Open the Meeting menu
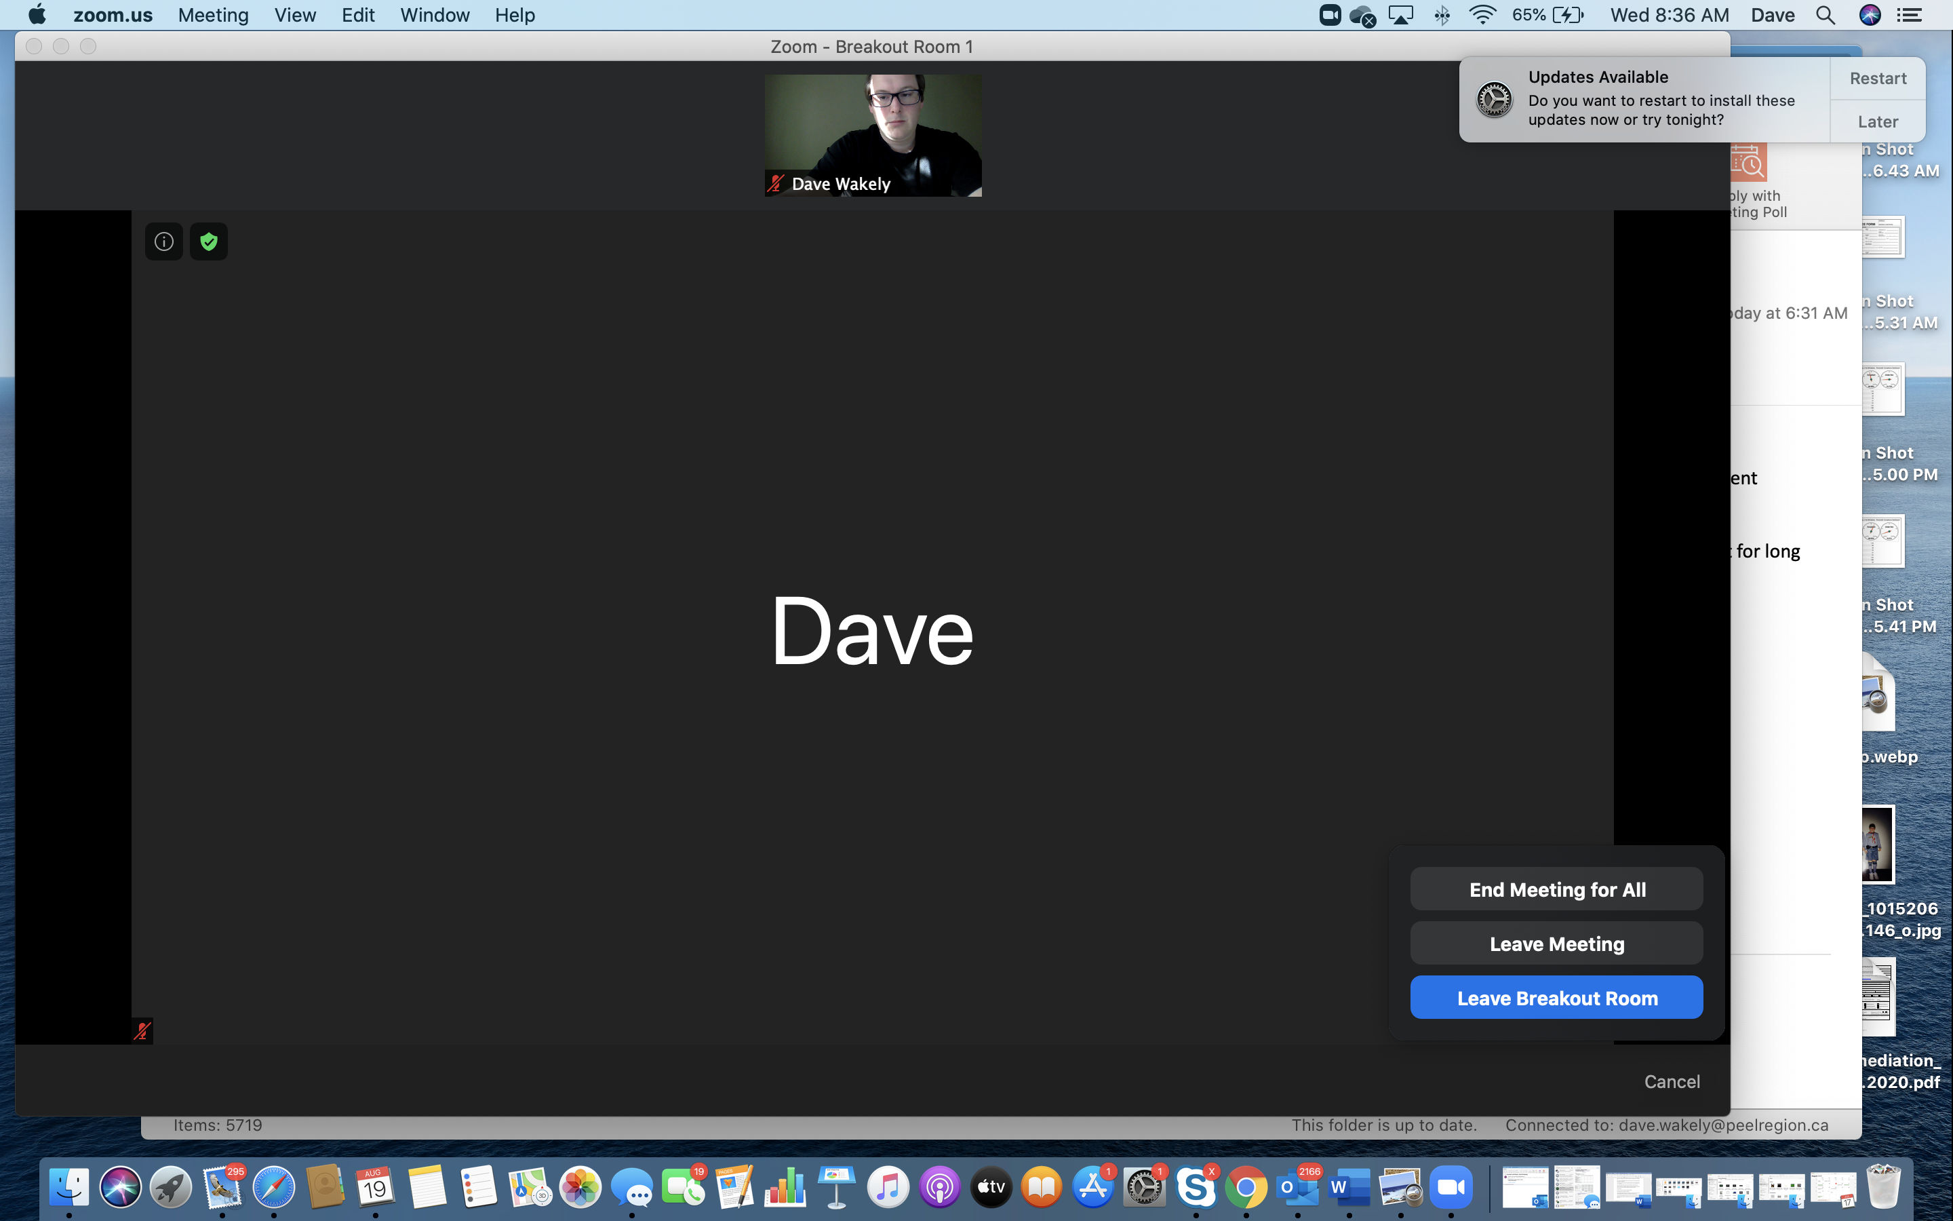The height and width of the screenshot is (1221, 1953). coord(213,16)
